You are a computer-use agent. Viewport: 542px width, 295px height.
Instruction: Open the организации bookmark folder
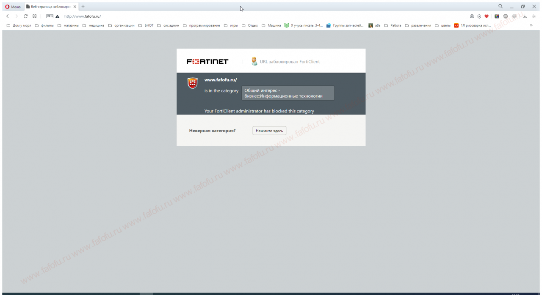[121, 25]
